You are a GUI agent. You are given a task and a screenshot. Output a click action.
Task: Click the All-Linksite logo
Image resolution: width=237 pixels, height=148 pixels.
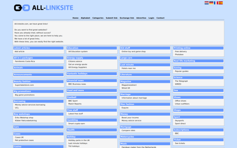[x=43, y=8]
